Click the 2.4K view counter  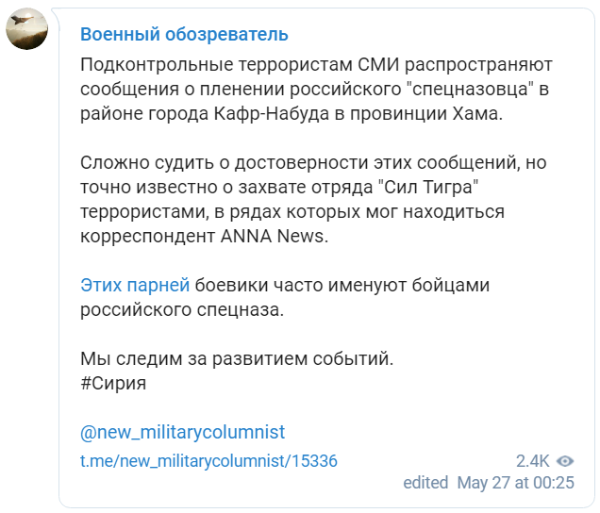point(532,461)
